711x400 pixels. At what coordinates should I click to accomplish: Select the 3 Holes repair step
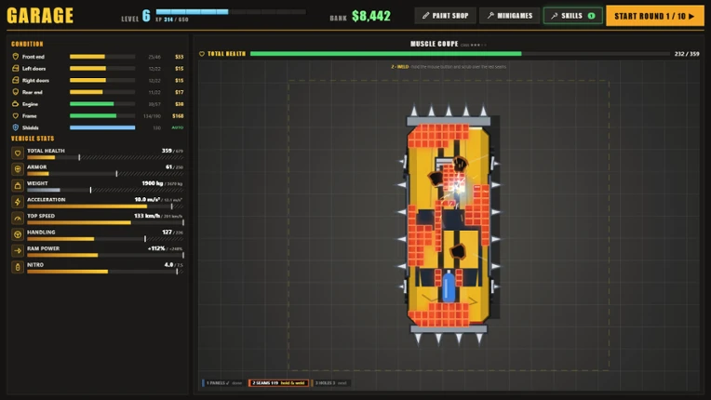pyautogui.click(x=330, y=383)
